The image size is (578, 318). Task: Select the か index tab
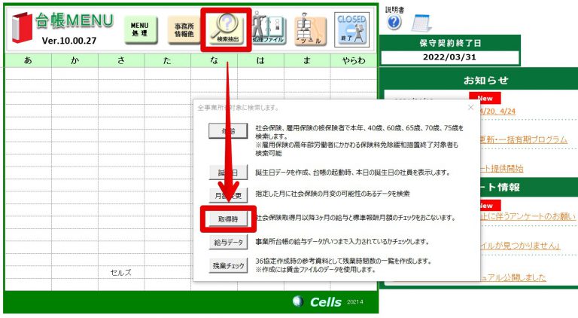(75, 60)
